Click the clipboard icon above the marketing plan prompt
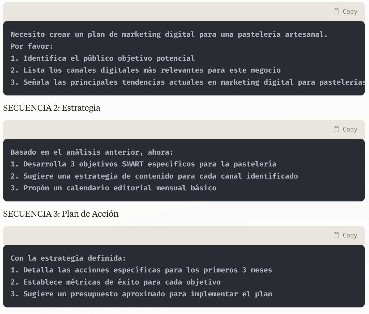 (x=336, y=11)
